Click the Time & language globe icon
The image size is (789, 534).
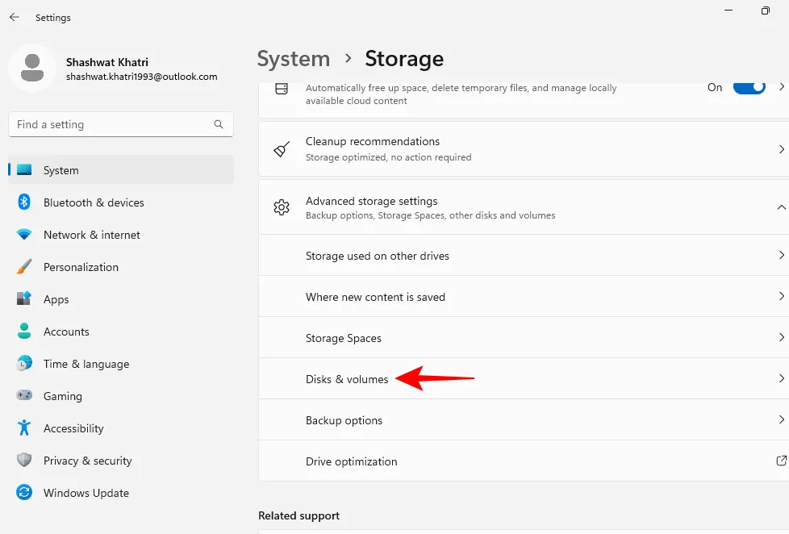click(24, 363)
